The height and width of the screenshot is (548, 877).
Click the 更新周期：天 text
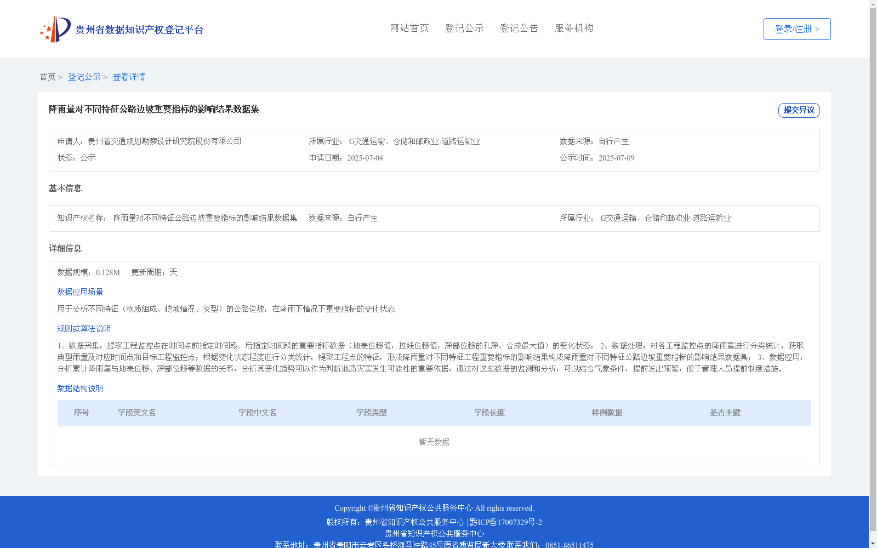point(154,272)
